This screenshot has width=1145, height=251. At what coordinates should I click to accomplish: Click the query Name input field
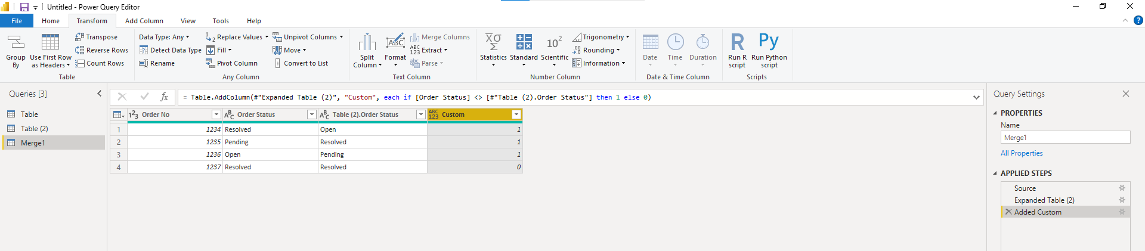click(x=1065, y=137)
